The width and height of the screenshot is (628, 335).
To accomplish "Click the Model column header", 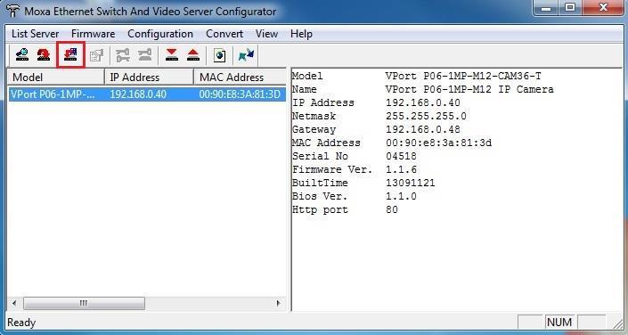I will 56,77.
